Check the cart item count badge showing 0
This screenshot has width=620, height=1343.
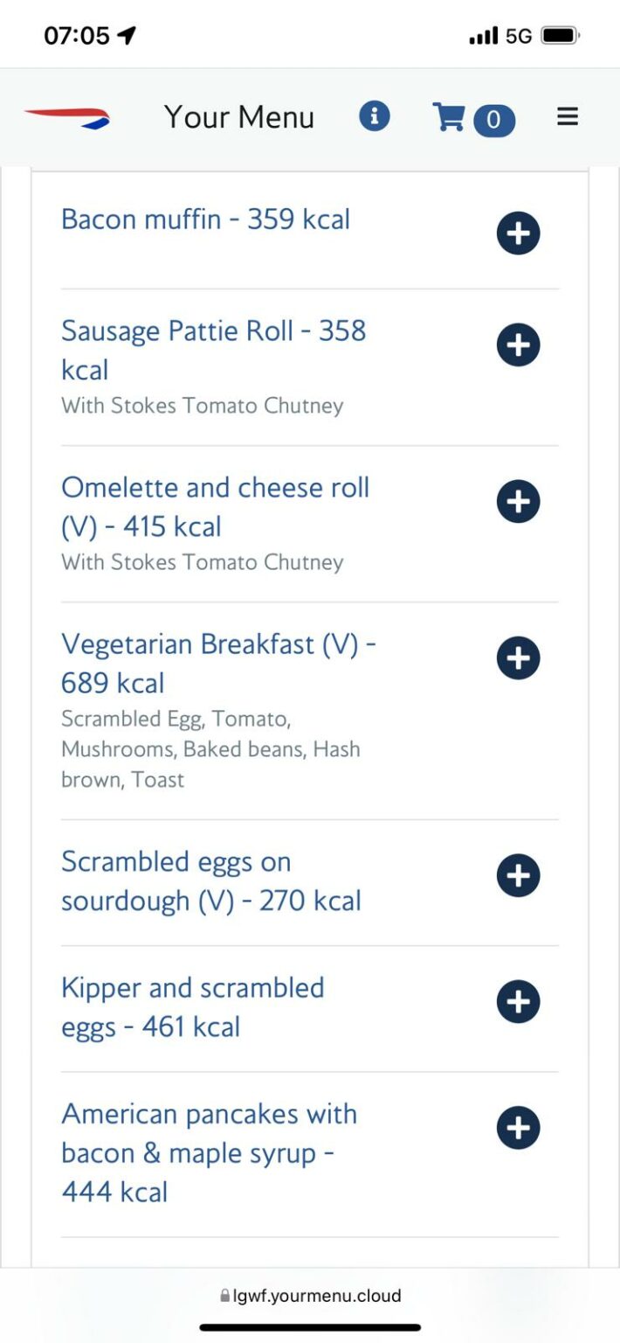[495, 121]
